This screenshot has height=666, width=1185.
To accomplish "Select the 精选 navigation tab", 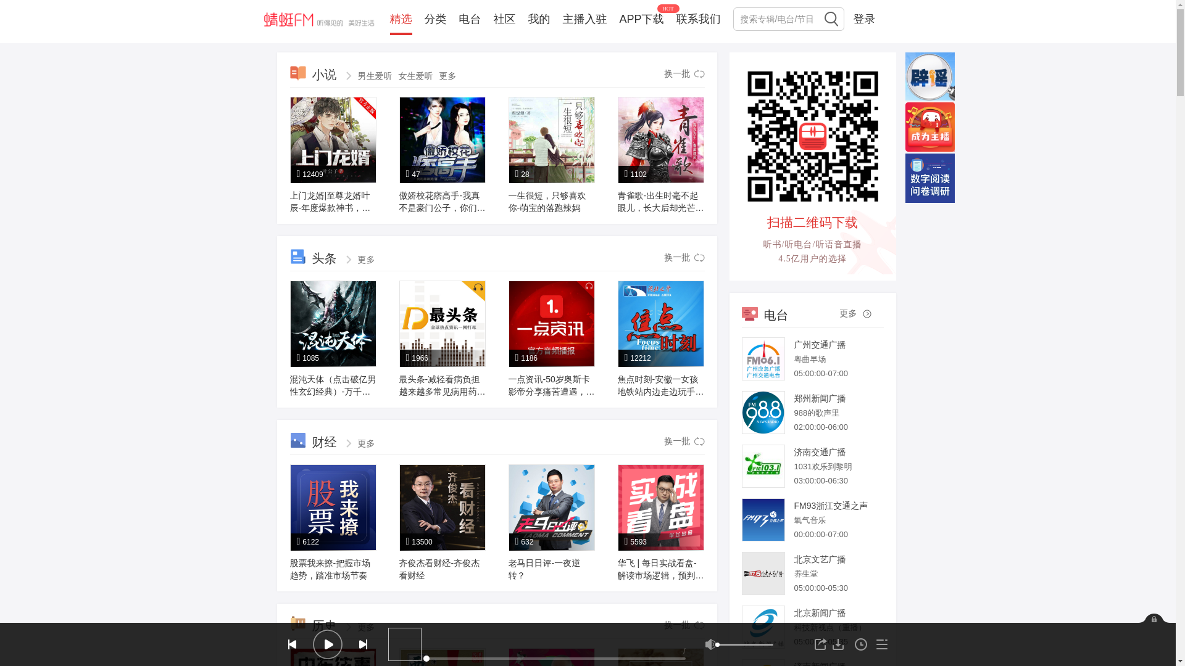I will [x=401, y=19].
